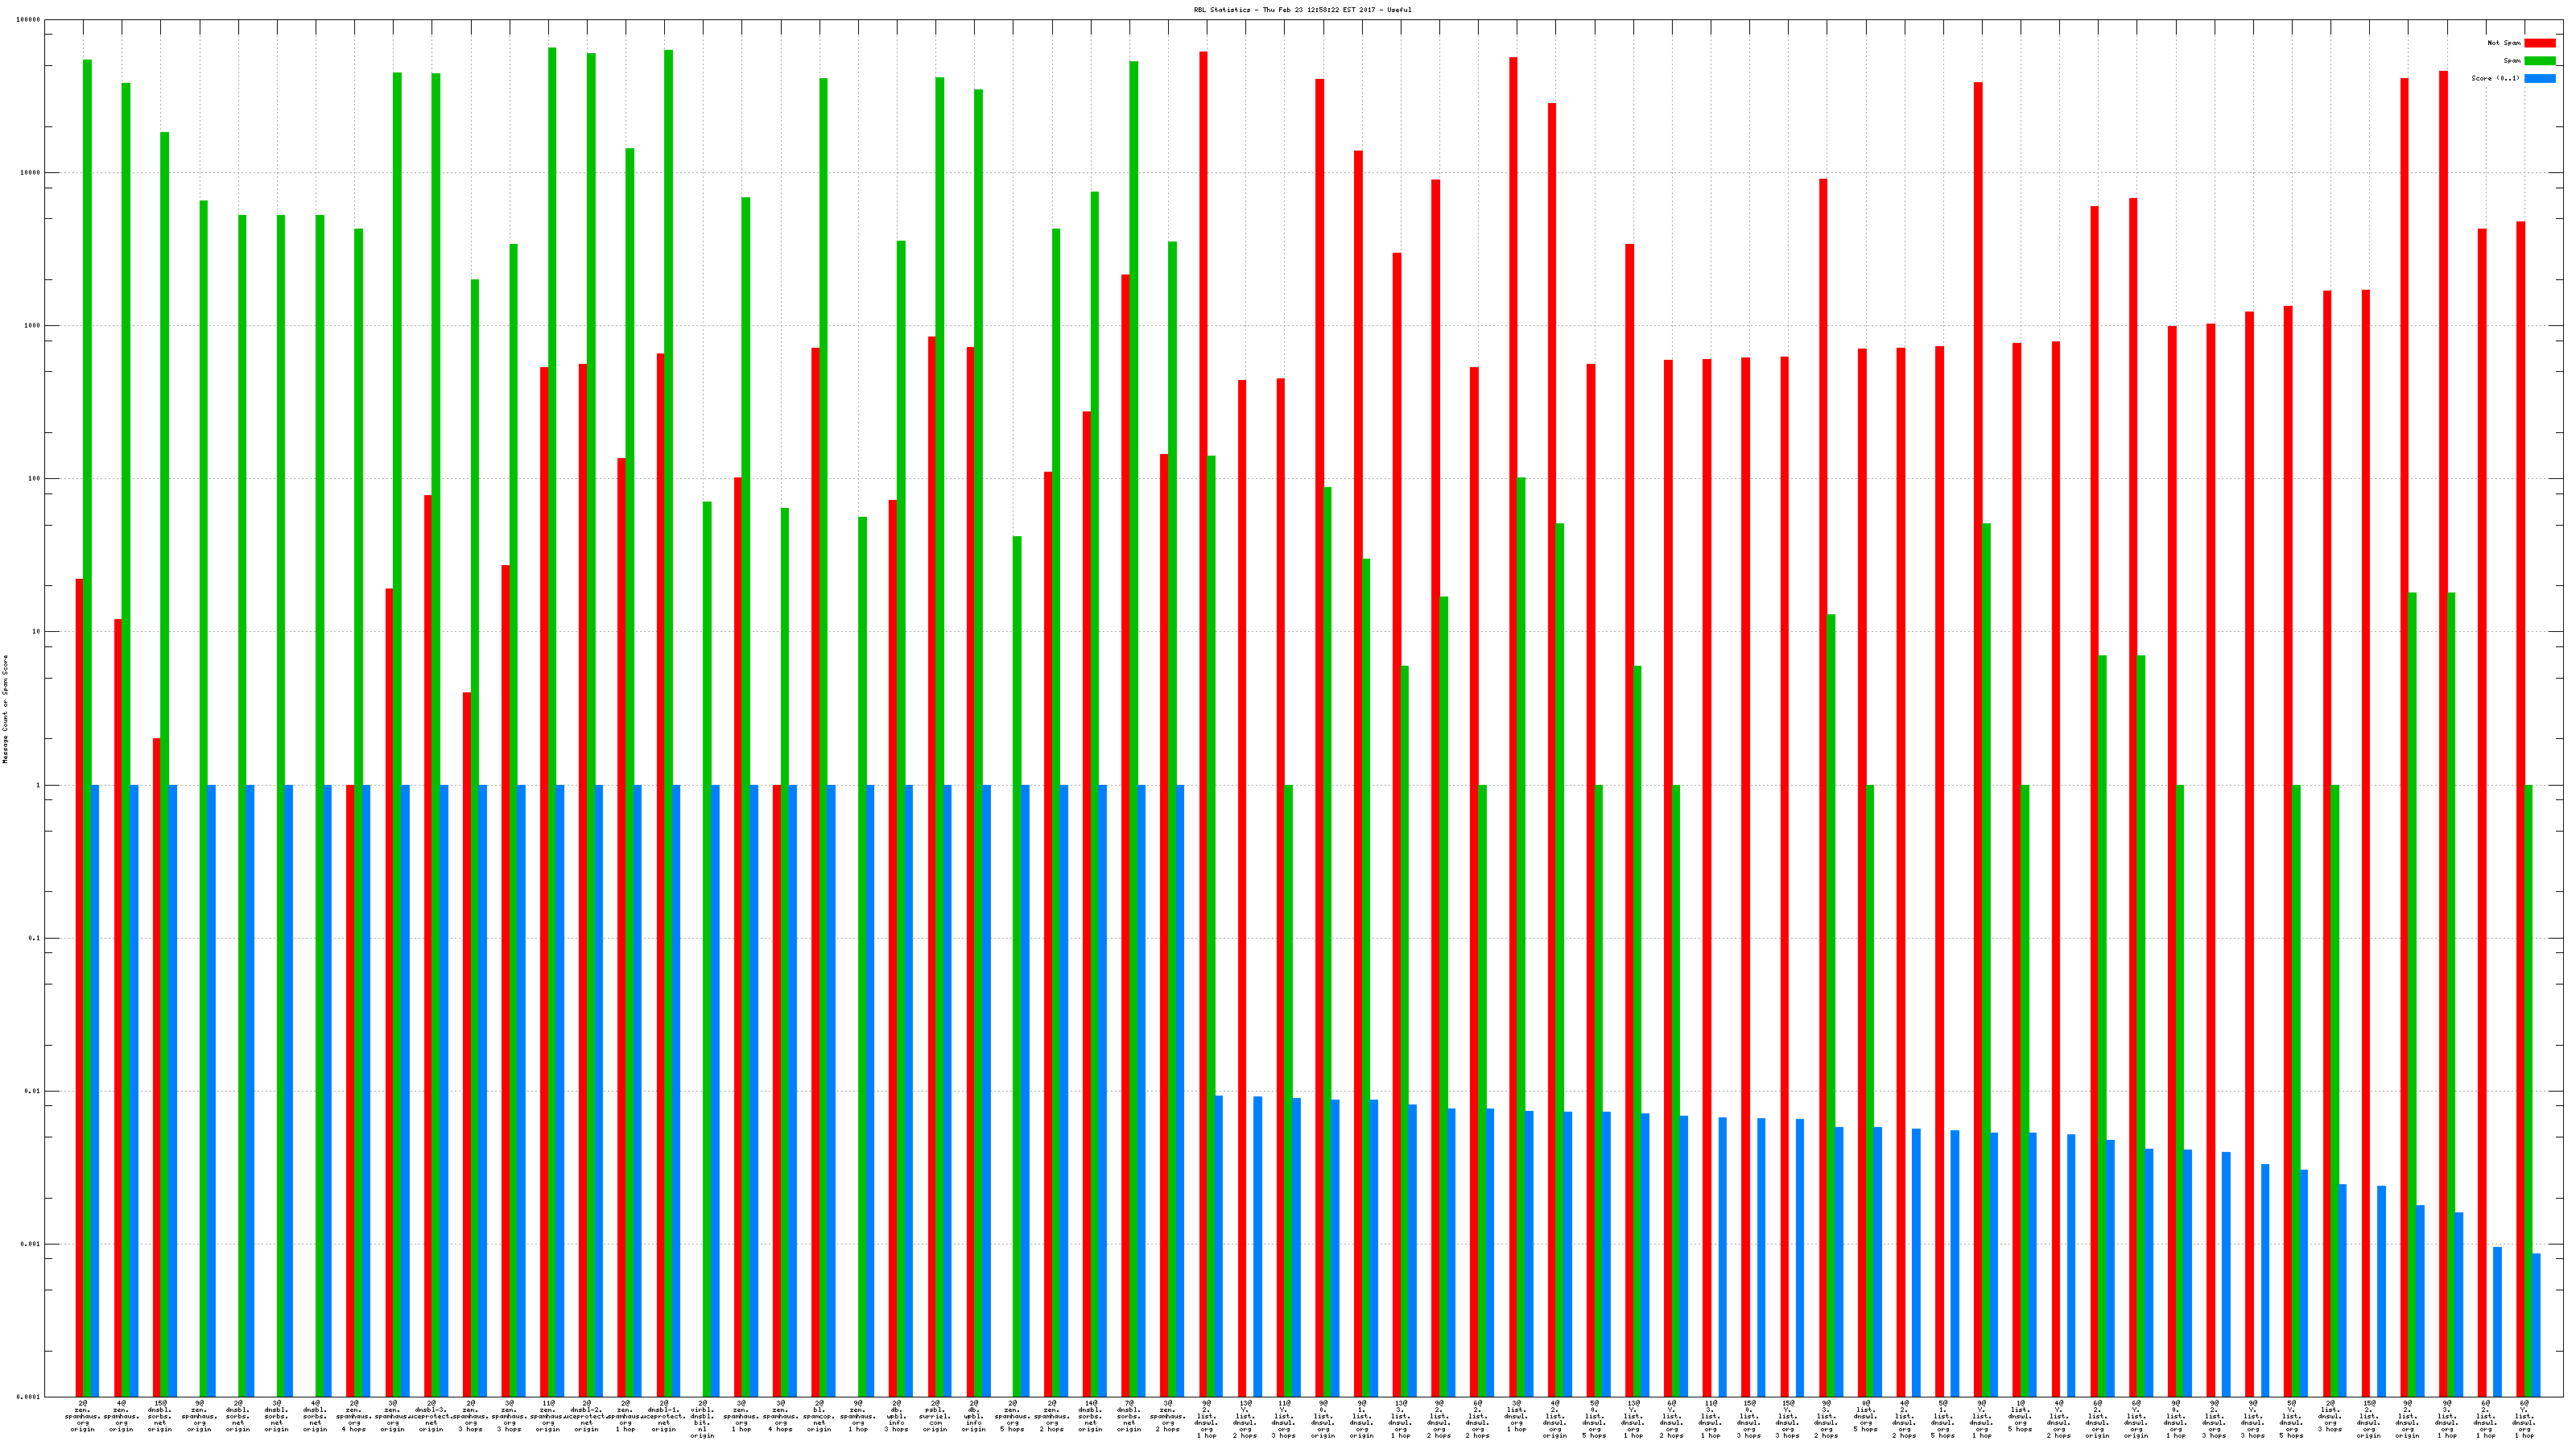The image size is (2576, 1449).
Task: Click the 0.01 y-axis tick label
Action: [33, 1091]
